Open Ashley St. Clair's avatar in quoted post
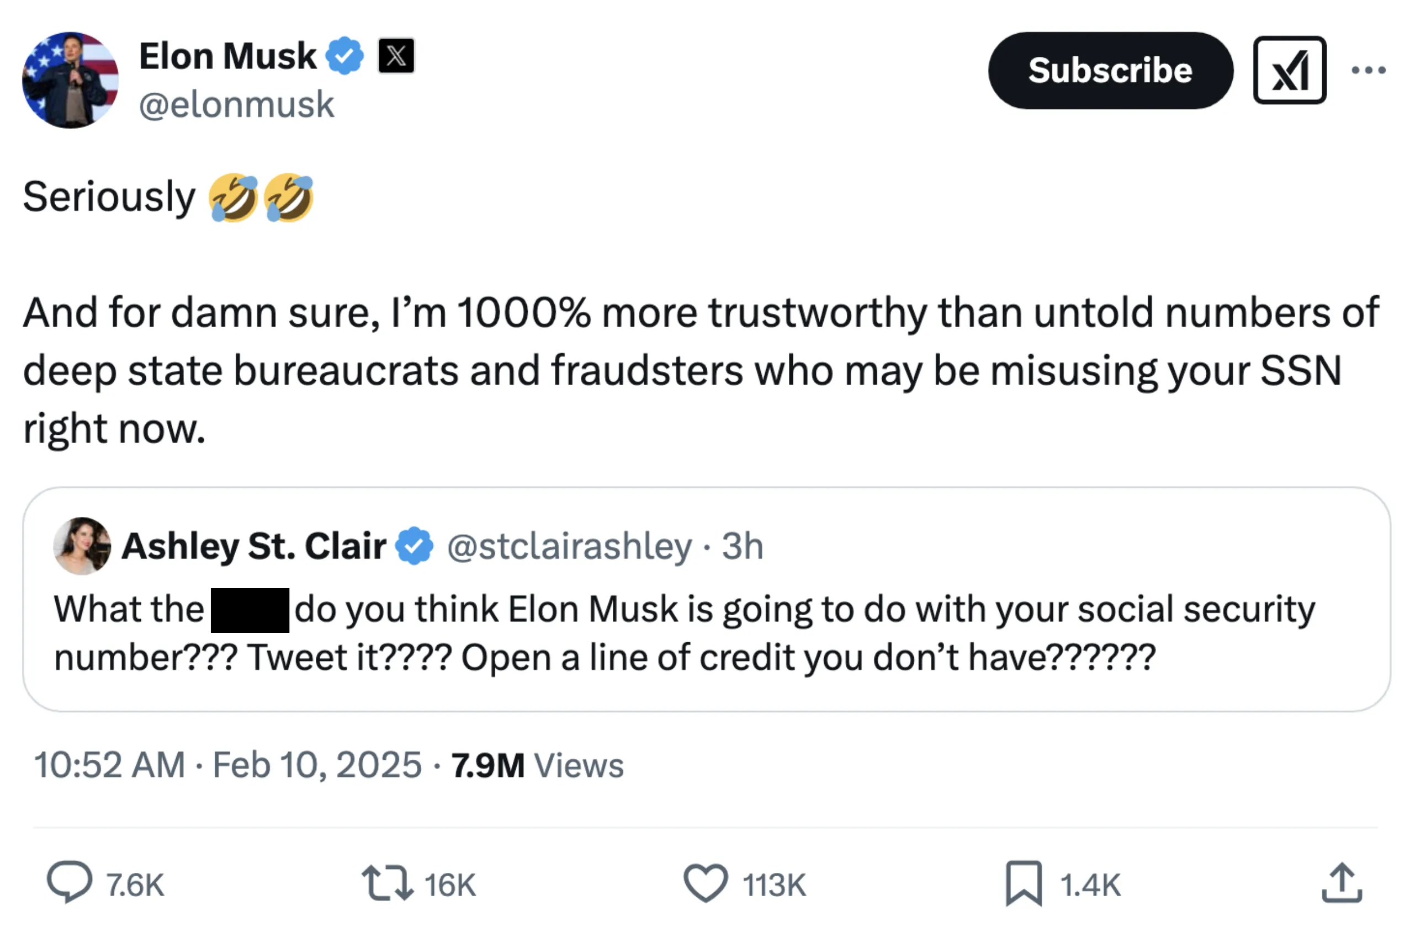The height and width of the screenshot is (938, 1410). 82,546
